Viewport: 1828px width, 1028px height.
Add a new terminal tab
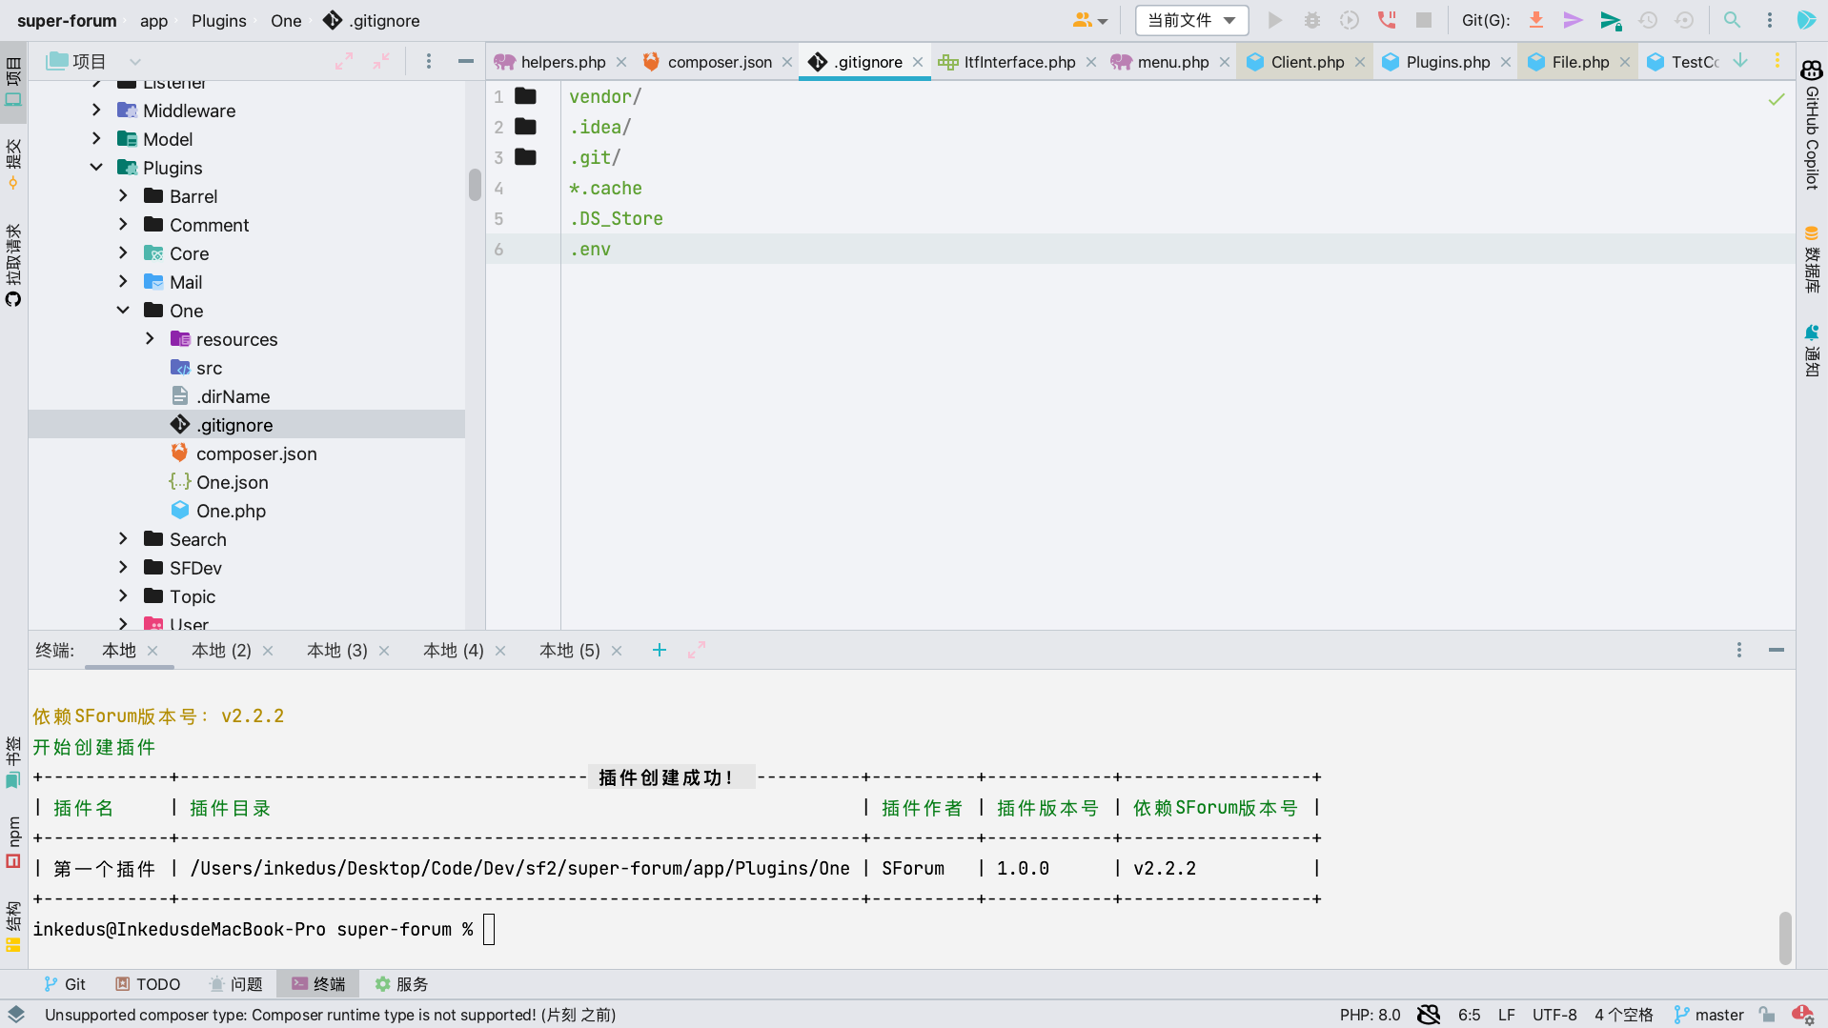tap(659, 650)
